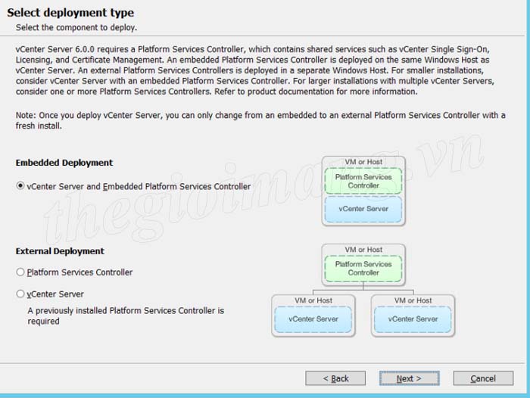Image resolution: width=530 pixels, height=398 pixels.
Task: Click the 'Embedded Deployment' section label
Action: pos(64,163)
